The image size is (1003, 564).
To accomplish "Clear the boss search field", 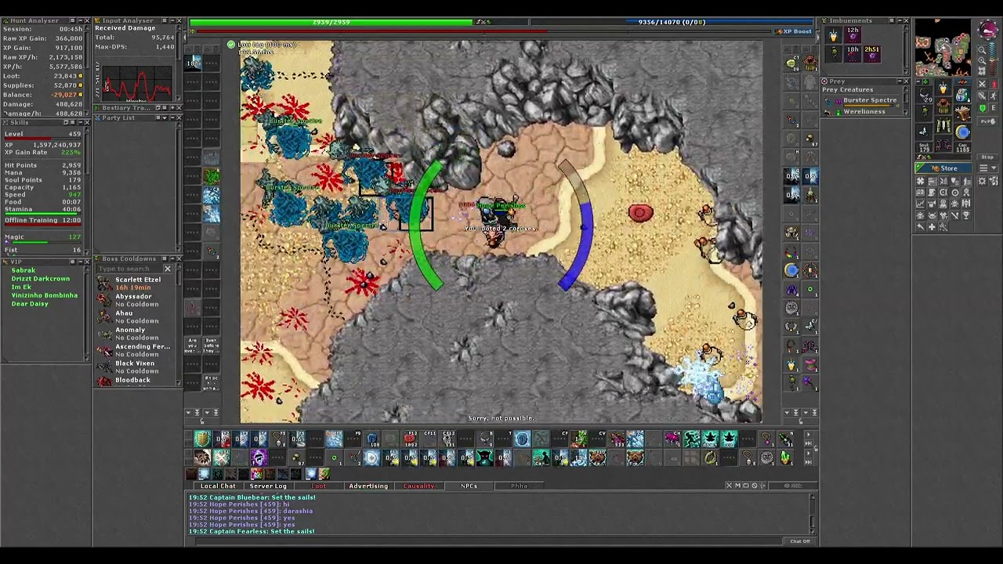I will 167,269.
